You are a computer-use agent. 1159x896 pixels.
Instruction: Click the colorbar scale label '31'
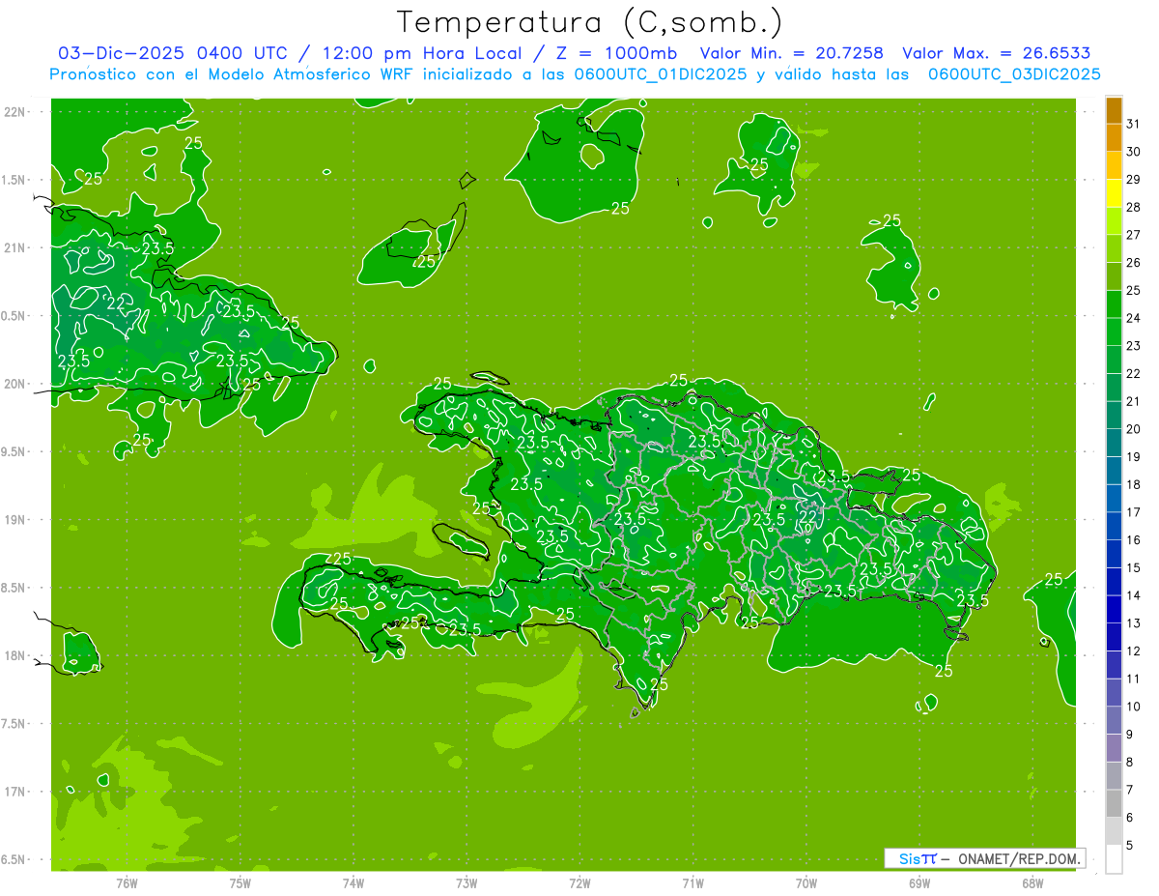tap(1133, 125)
